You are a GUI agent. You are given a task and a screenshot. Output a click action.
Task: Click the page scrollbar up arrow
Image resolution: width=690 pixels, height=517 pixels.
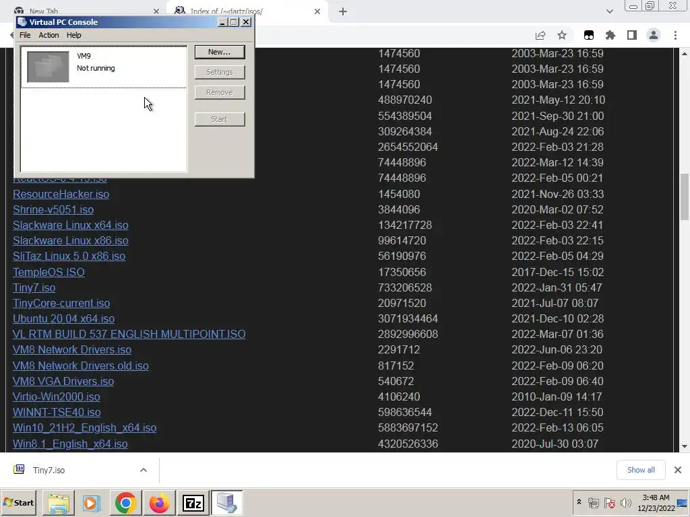coord(685,54)
